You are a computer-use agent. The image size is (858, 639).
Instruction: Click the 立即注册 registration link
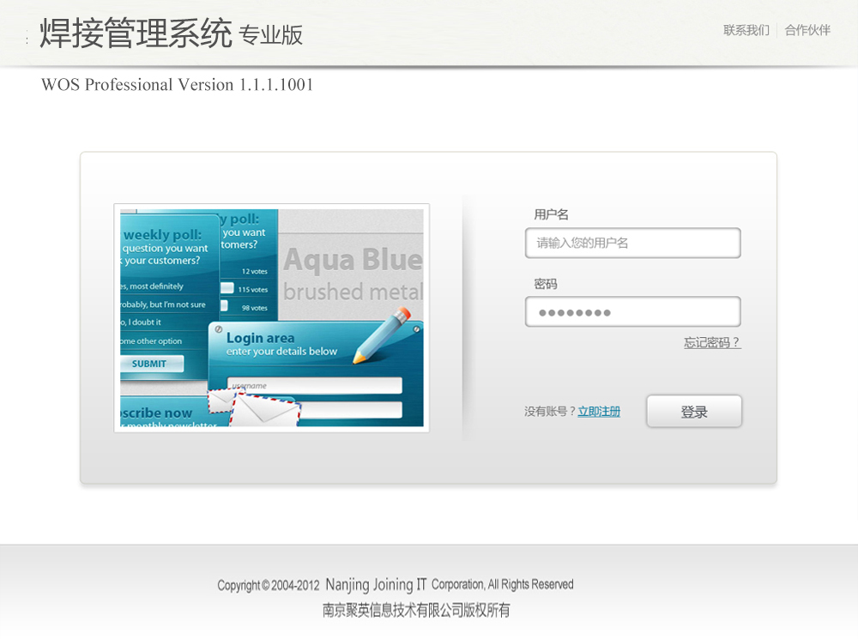click(598, 412)
